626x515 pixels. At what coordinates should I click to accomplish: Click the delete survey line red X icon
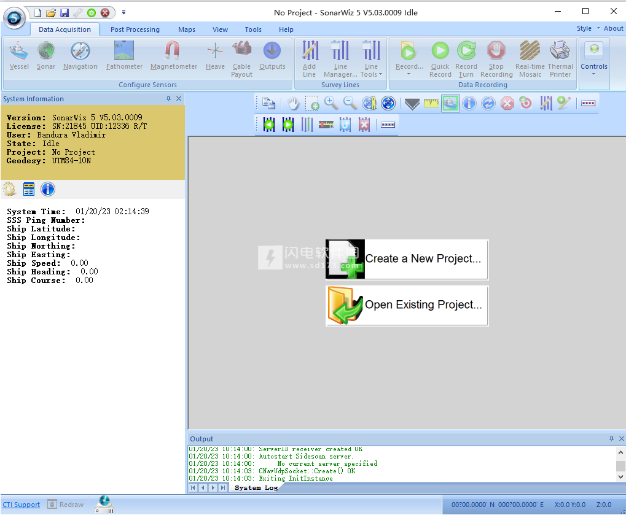tap(364, 125)
